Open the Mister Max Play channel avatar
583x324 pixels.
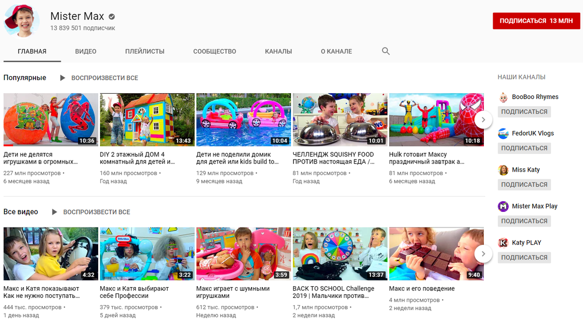[504, 206]
